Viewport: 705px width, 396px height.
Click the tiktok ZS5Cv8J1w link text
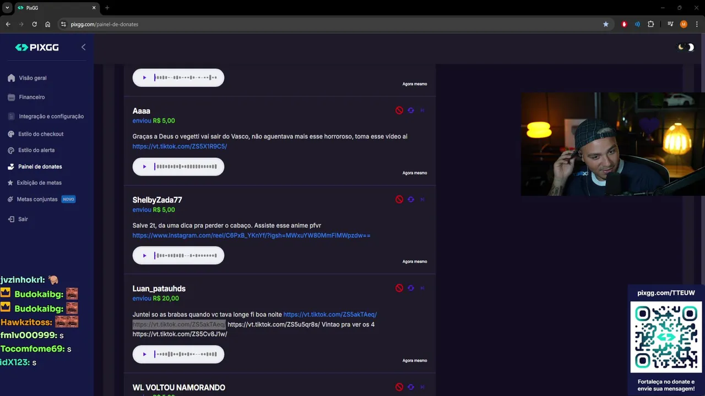click(180, 334)
